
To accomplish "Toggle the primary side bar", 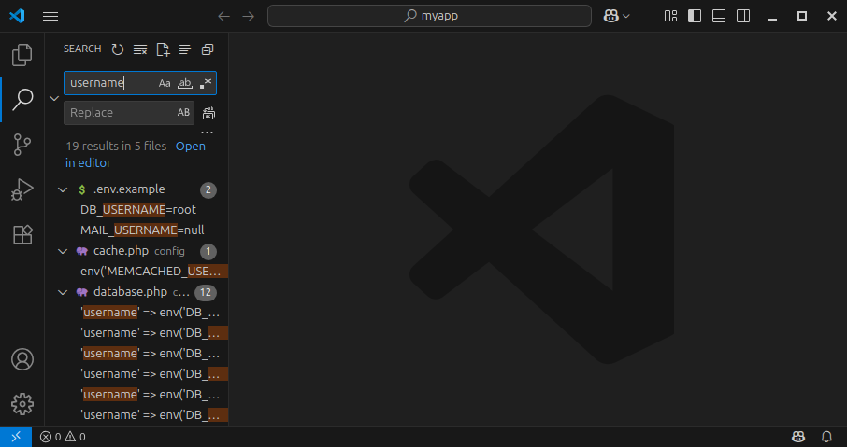I will point(695,16).
